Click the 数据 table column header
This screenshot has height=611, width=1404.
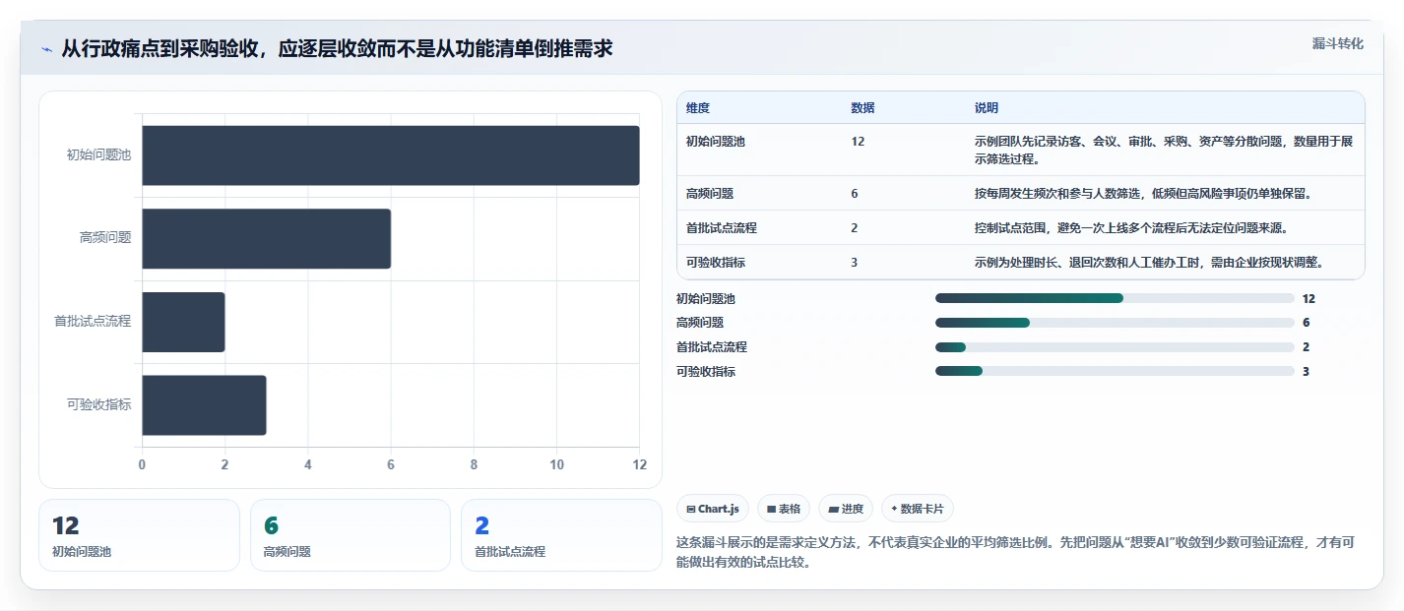(x=862, y=108)
